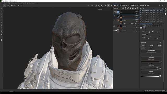This screenshot has width=167, height=94.
Task: Open the history icon in right dock
Action: [165, 8]
